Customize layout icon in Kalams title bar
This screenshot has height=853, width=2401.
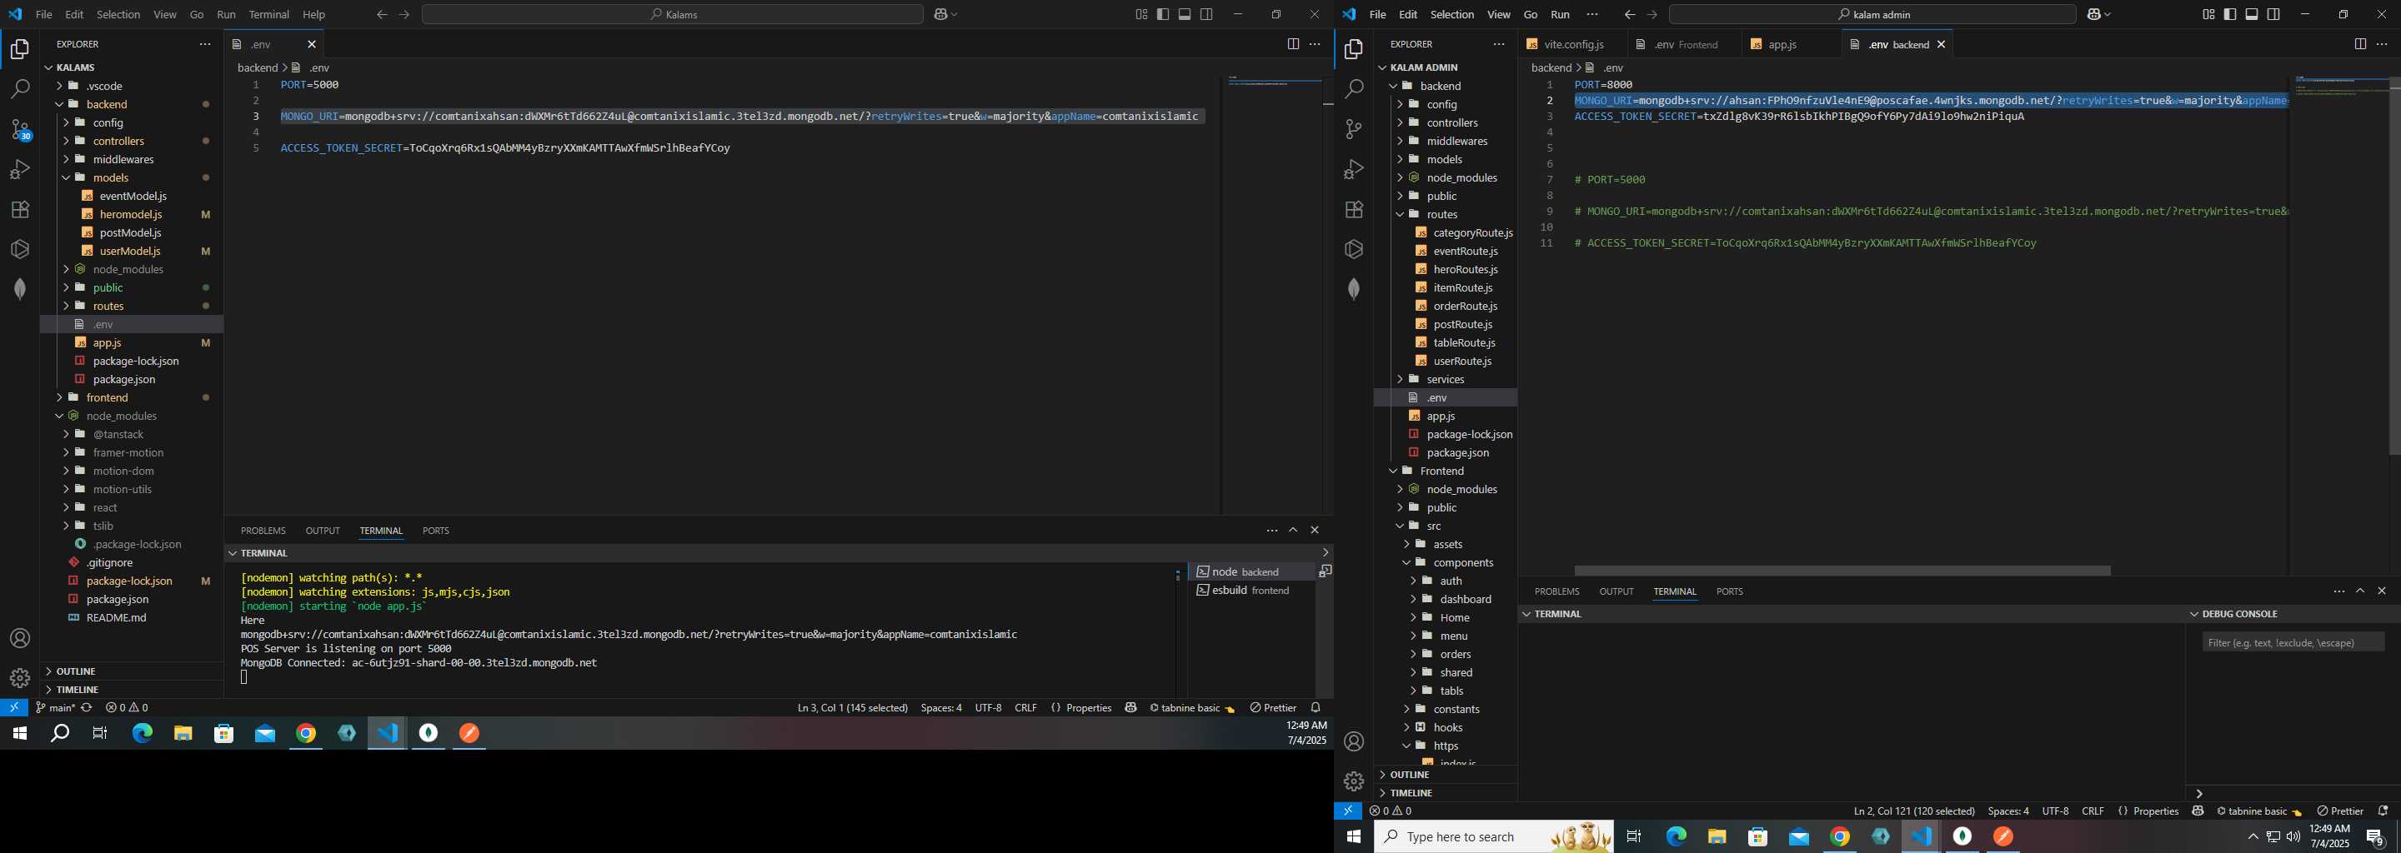1140,14
